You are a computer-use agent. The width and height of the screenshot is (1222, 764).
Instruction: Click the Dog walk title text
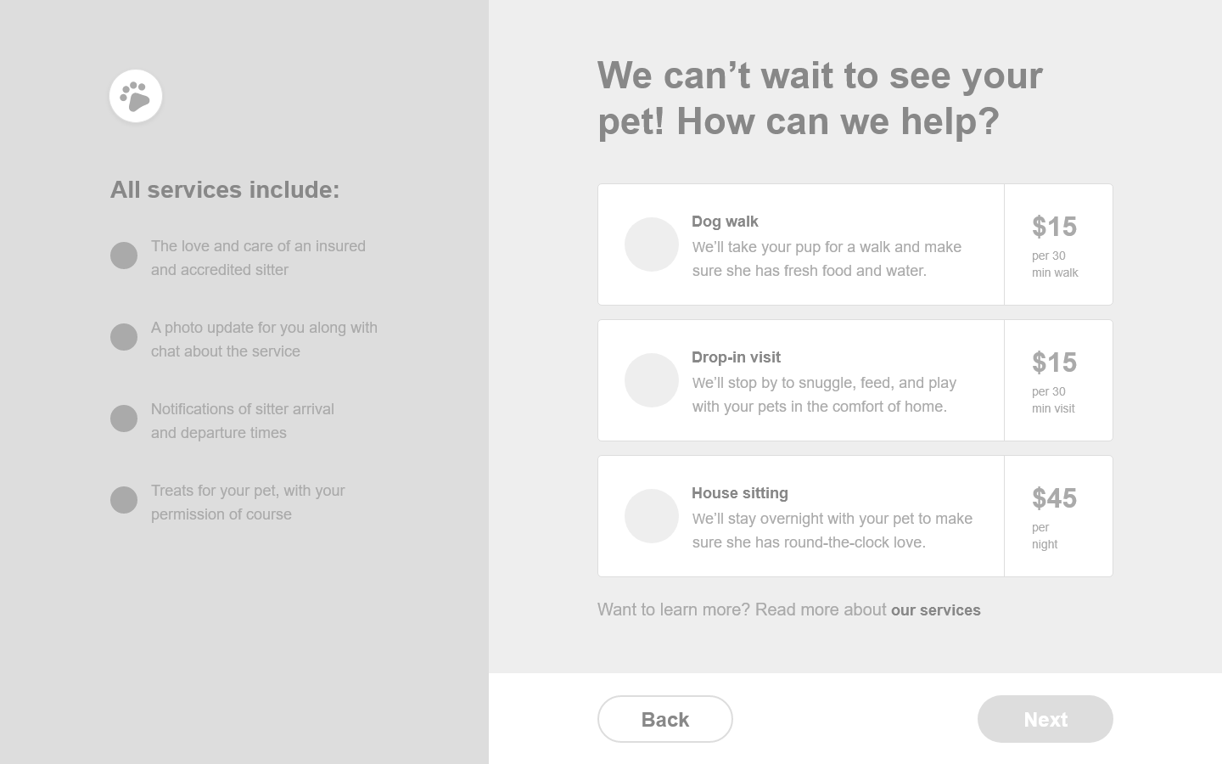pyautogui.click(x=725, y=222)
